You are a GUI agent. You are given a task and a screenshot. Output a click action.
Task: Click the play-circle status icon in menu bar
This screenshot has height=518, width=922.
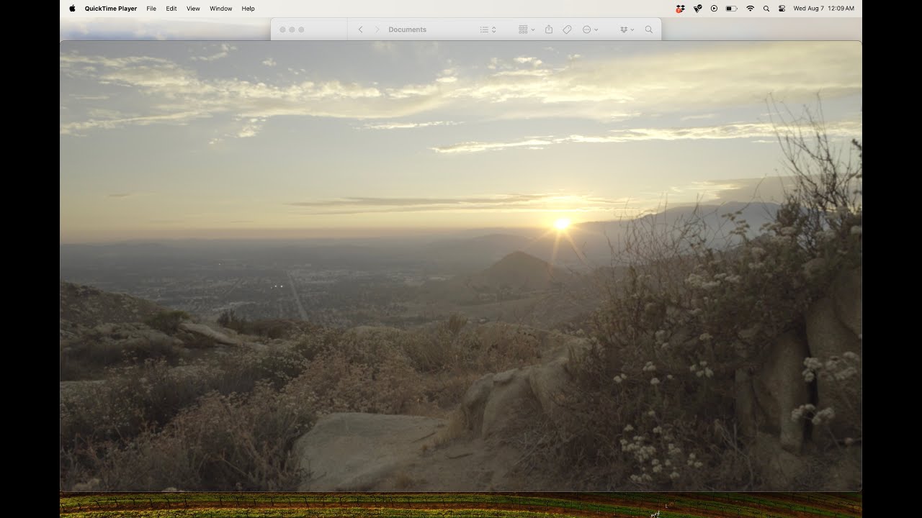pyautogui.click(x=714, y=9)
